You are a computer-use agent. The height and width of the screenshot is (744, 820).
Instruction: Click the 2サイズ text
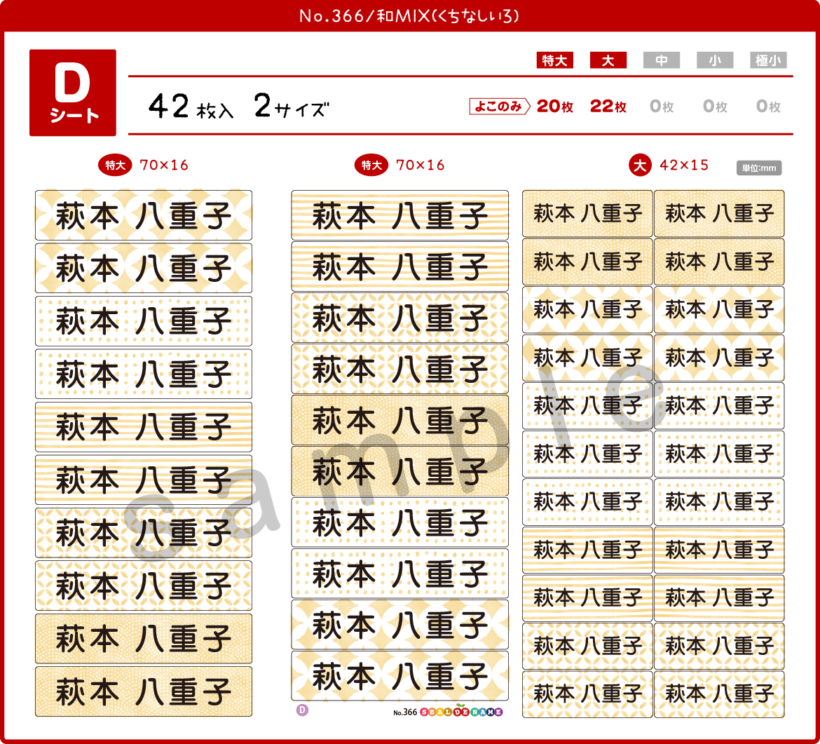[x=292, y=106]
